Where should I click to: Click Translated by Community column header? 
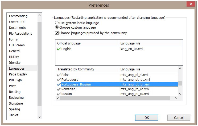pos(87,69)
